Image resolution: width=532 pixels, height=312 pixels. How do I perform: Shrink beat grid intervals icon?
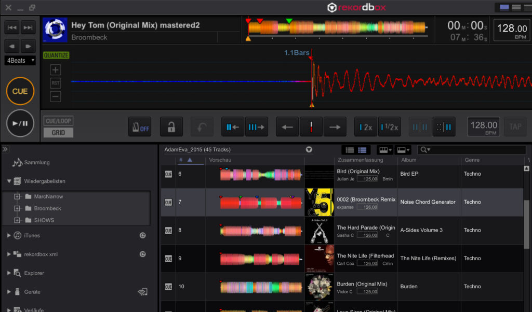point(233,127)
